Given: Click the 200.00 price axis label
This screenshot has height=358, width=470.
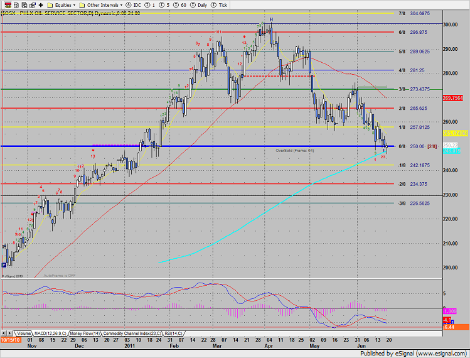Looking at the screenshot, I should (x=451, y=268).
